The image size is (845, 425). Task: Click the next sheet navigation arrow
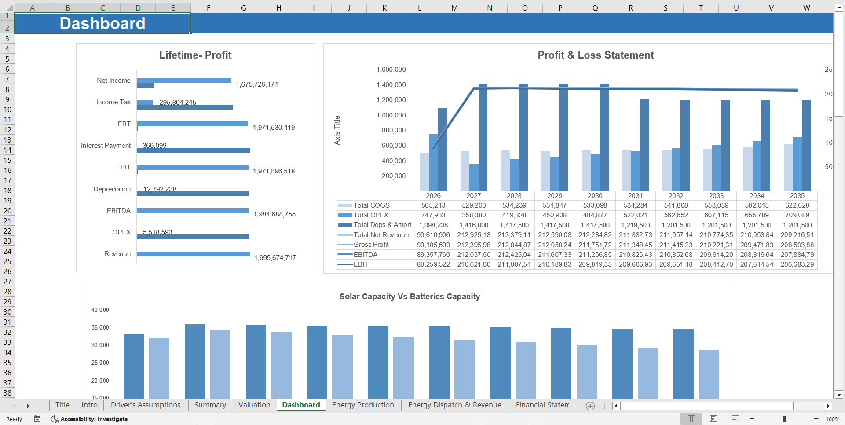click(x=28, y=406)
